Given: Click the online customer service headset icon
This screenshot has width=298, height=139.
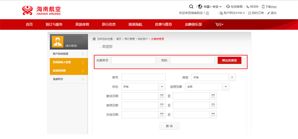Looking at the screenshot, I should [x=228, y=7].
